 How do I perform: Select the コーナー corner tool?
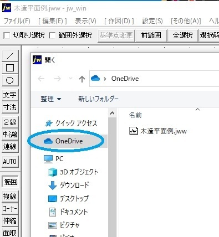click(x=10, y=209)
